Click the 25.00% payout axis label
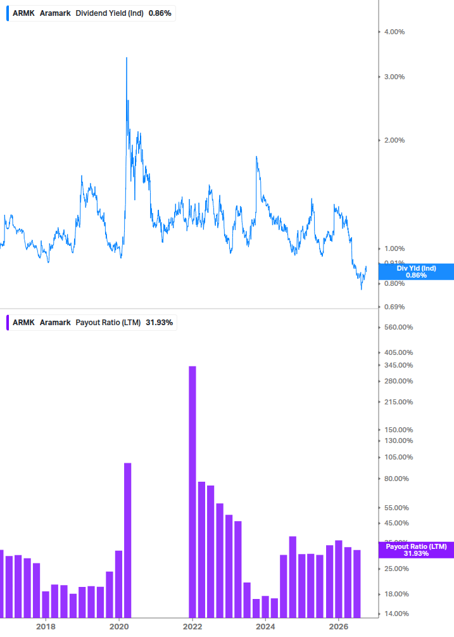Image resolution: width=454 pixels, height=637 pixels. coord(396,569)
